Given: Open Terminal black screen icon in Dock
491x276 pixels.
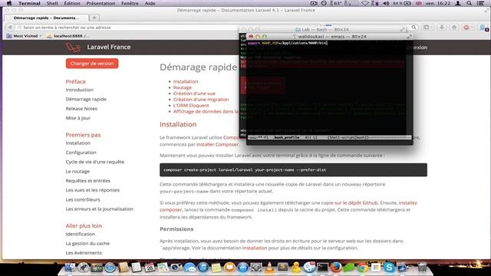Looking at the screenshot, I should pyautogui.click(x=322, y=268).
